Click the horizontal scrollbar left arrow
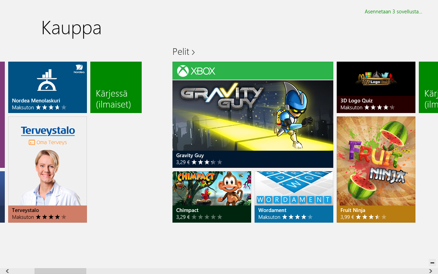This screenshot has width=438, height=274. point(7,271)
